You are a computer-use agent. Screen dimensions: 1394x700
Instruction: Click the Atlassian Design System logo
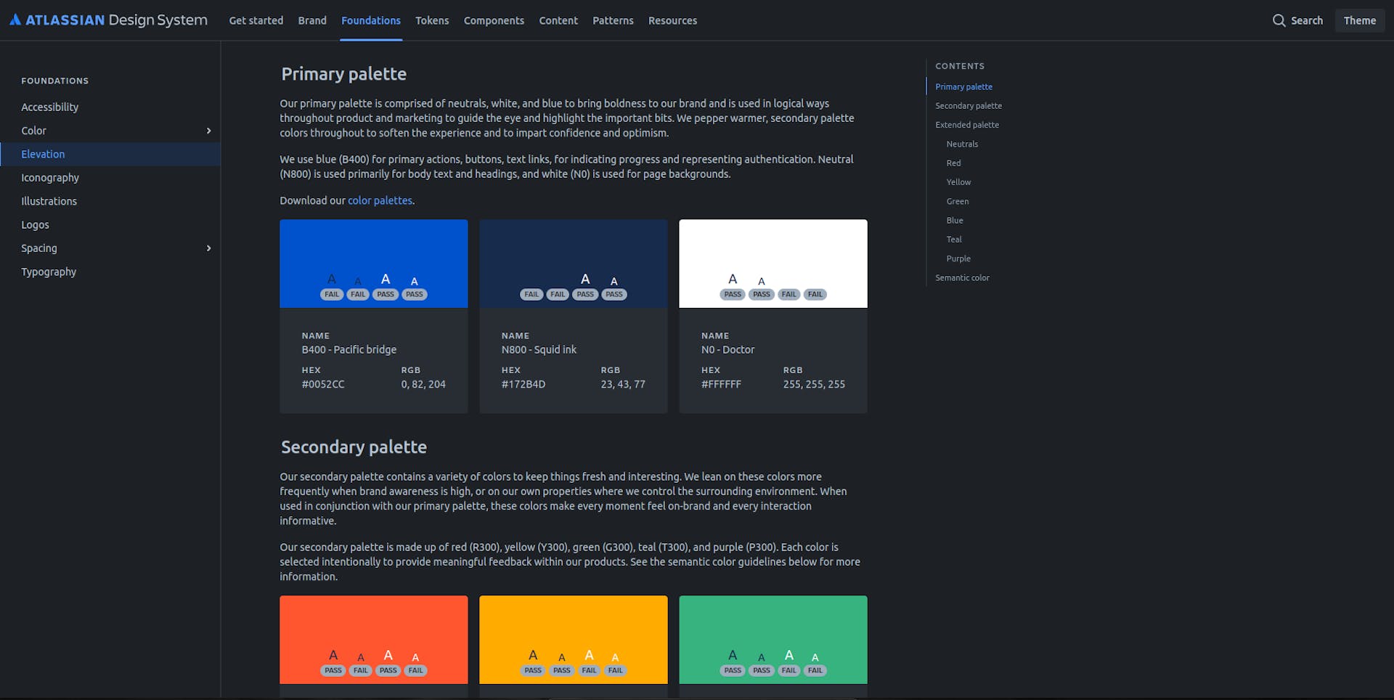coord(109,20)
